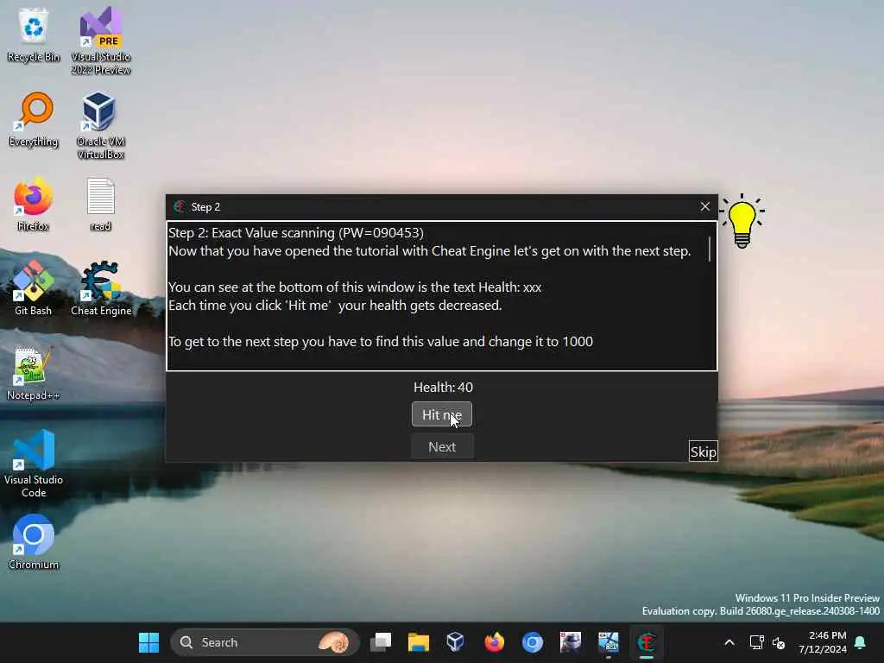
Task: Launch Visual Studio 2022 Preview shortcut
Action: tap(100, 40)
